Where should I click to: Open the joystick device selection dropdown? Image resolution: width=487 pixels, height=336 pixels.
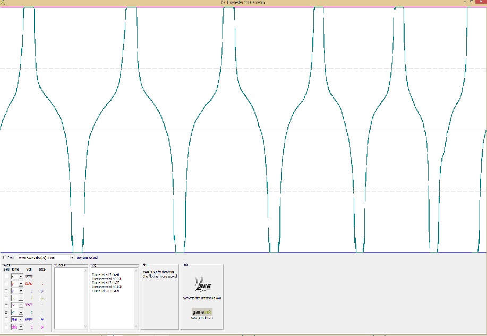(x=72, y=258)
